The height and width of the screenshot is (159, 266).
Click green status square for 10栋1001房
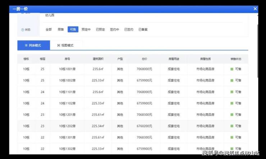coord(232,69)
